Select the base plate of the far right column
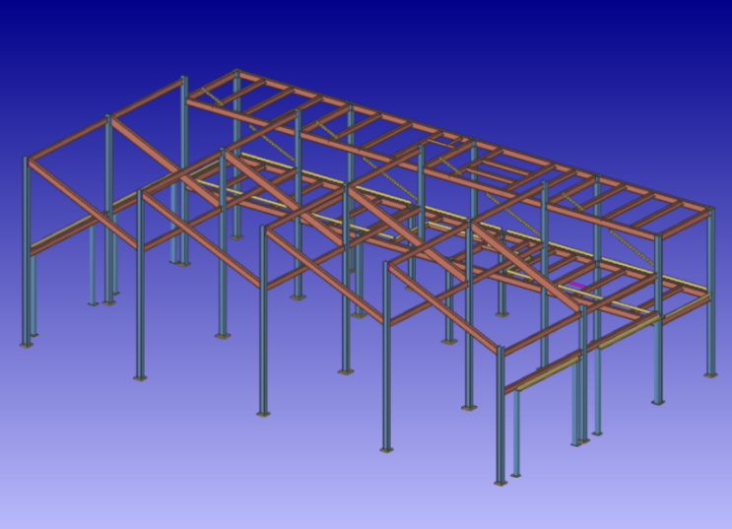732x529 pixels. 710,375
